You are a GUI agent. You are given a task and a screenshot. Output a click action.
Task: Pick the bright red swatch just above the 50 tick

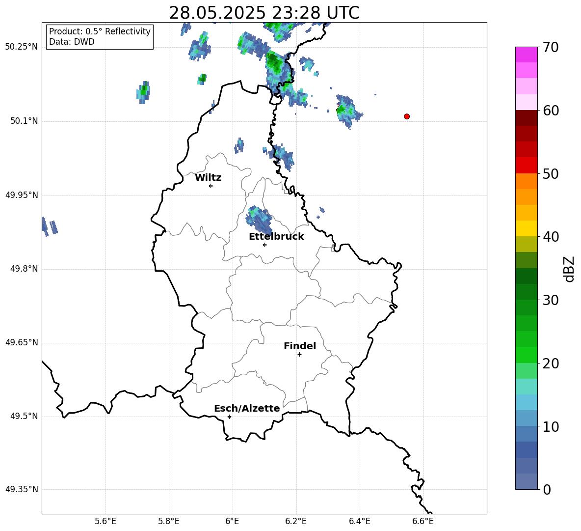click(x=526, y=166)
